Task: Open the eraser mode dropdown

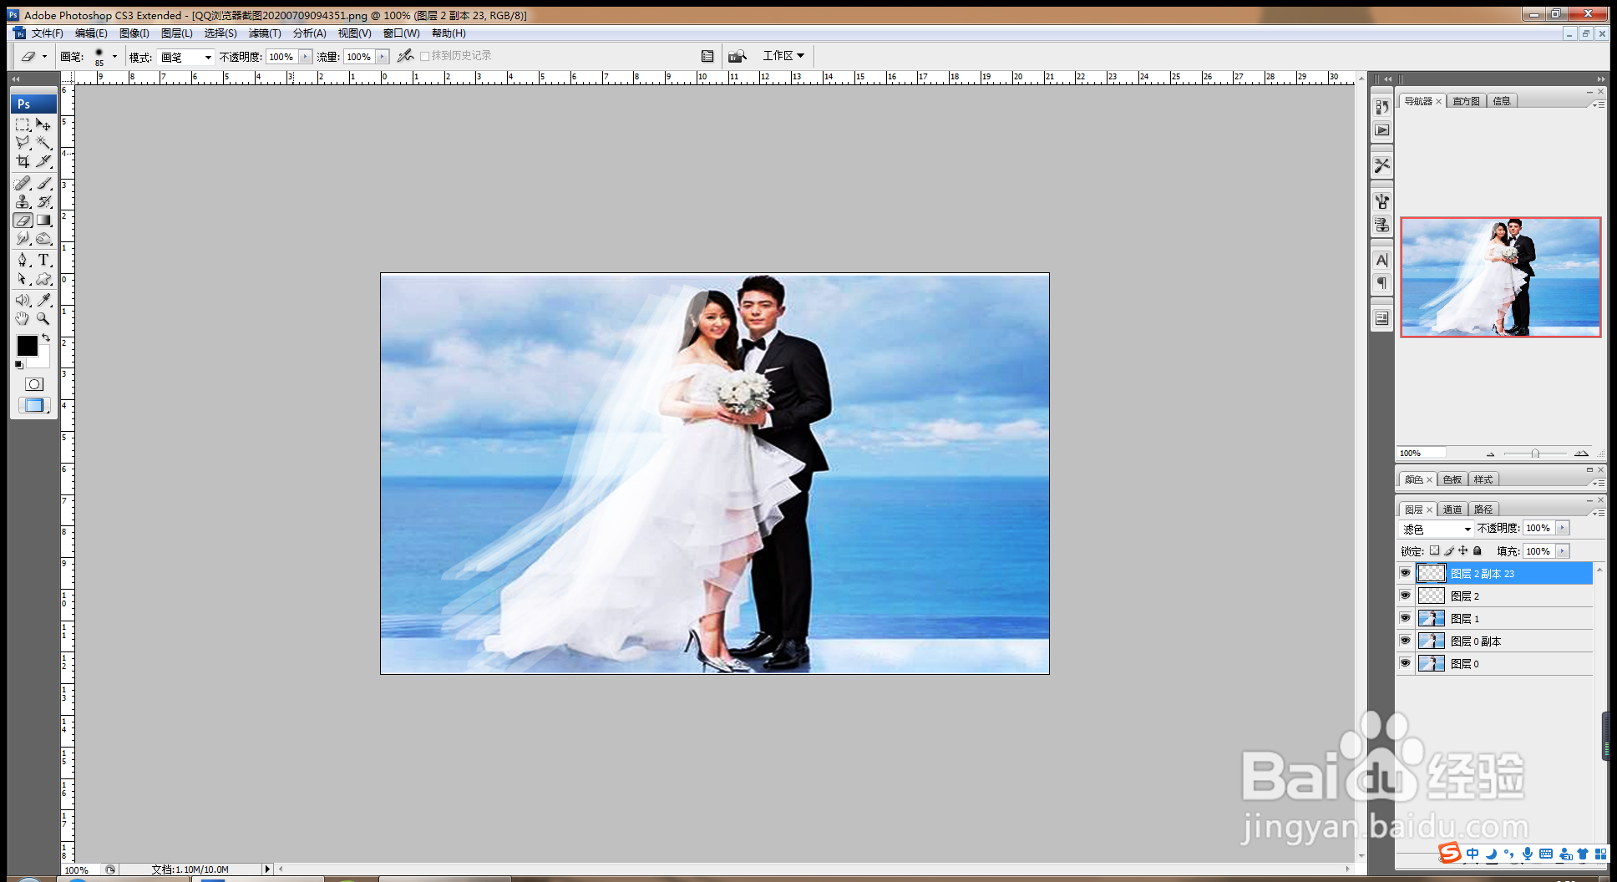Action: (x=185, y=57)
